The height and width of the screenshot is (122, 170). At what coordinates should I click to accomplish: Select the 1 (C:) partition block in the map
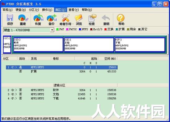click(x=7, y=45)
